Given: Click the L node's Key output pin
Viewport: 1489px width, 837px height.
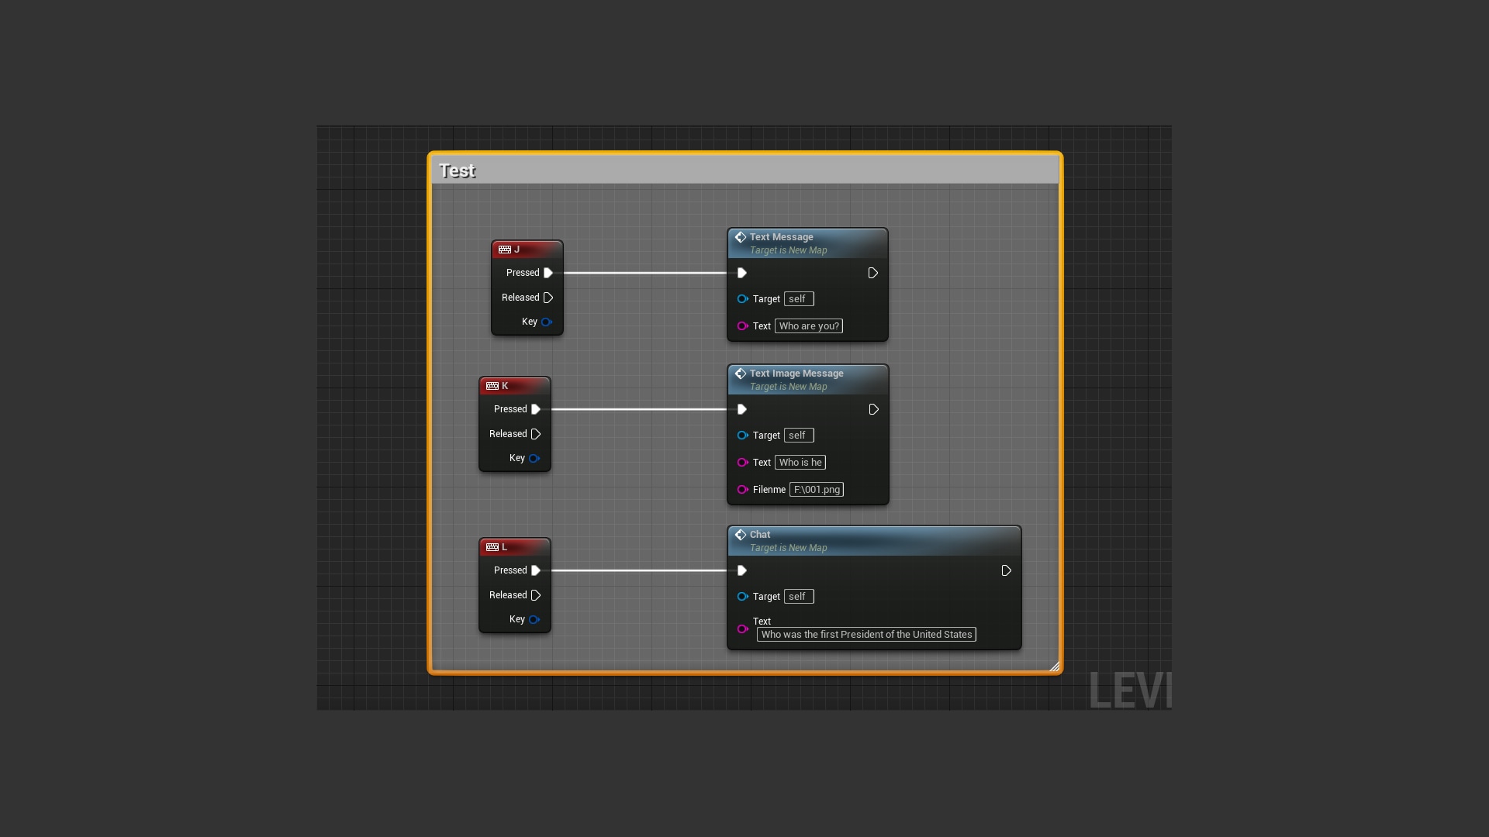Looking at the screenshot, I should coord(534,619).
